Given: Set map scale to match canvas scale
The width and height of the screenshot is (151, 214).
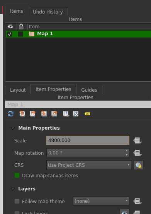Looking at the screenshot, I should pos(44,114).
